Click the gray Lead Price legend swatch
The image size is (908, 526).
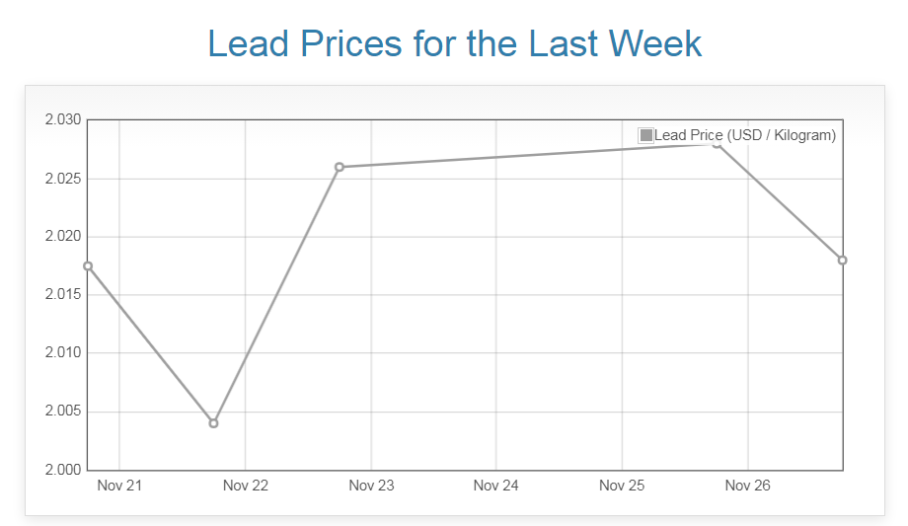click(x=645, y=135)
